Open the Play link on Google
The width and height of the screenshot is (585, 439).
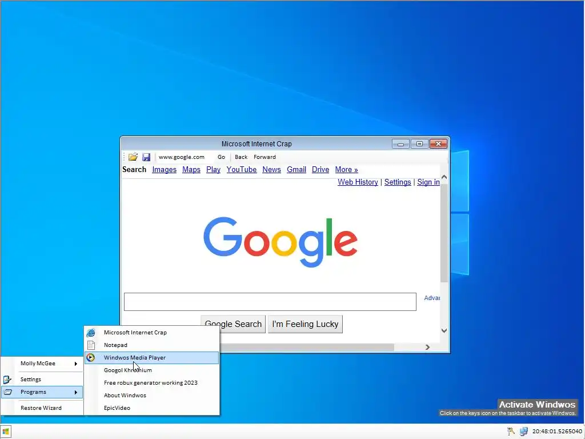214,169
